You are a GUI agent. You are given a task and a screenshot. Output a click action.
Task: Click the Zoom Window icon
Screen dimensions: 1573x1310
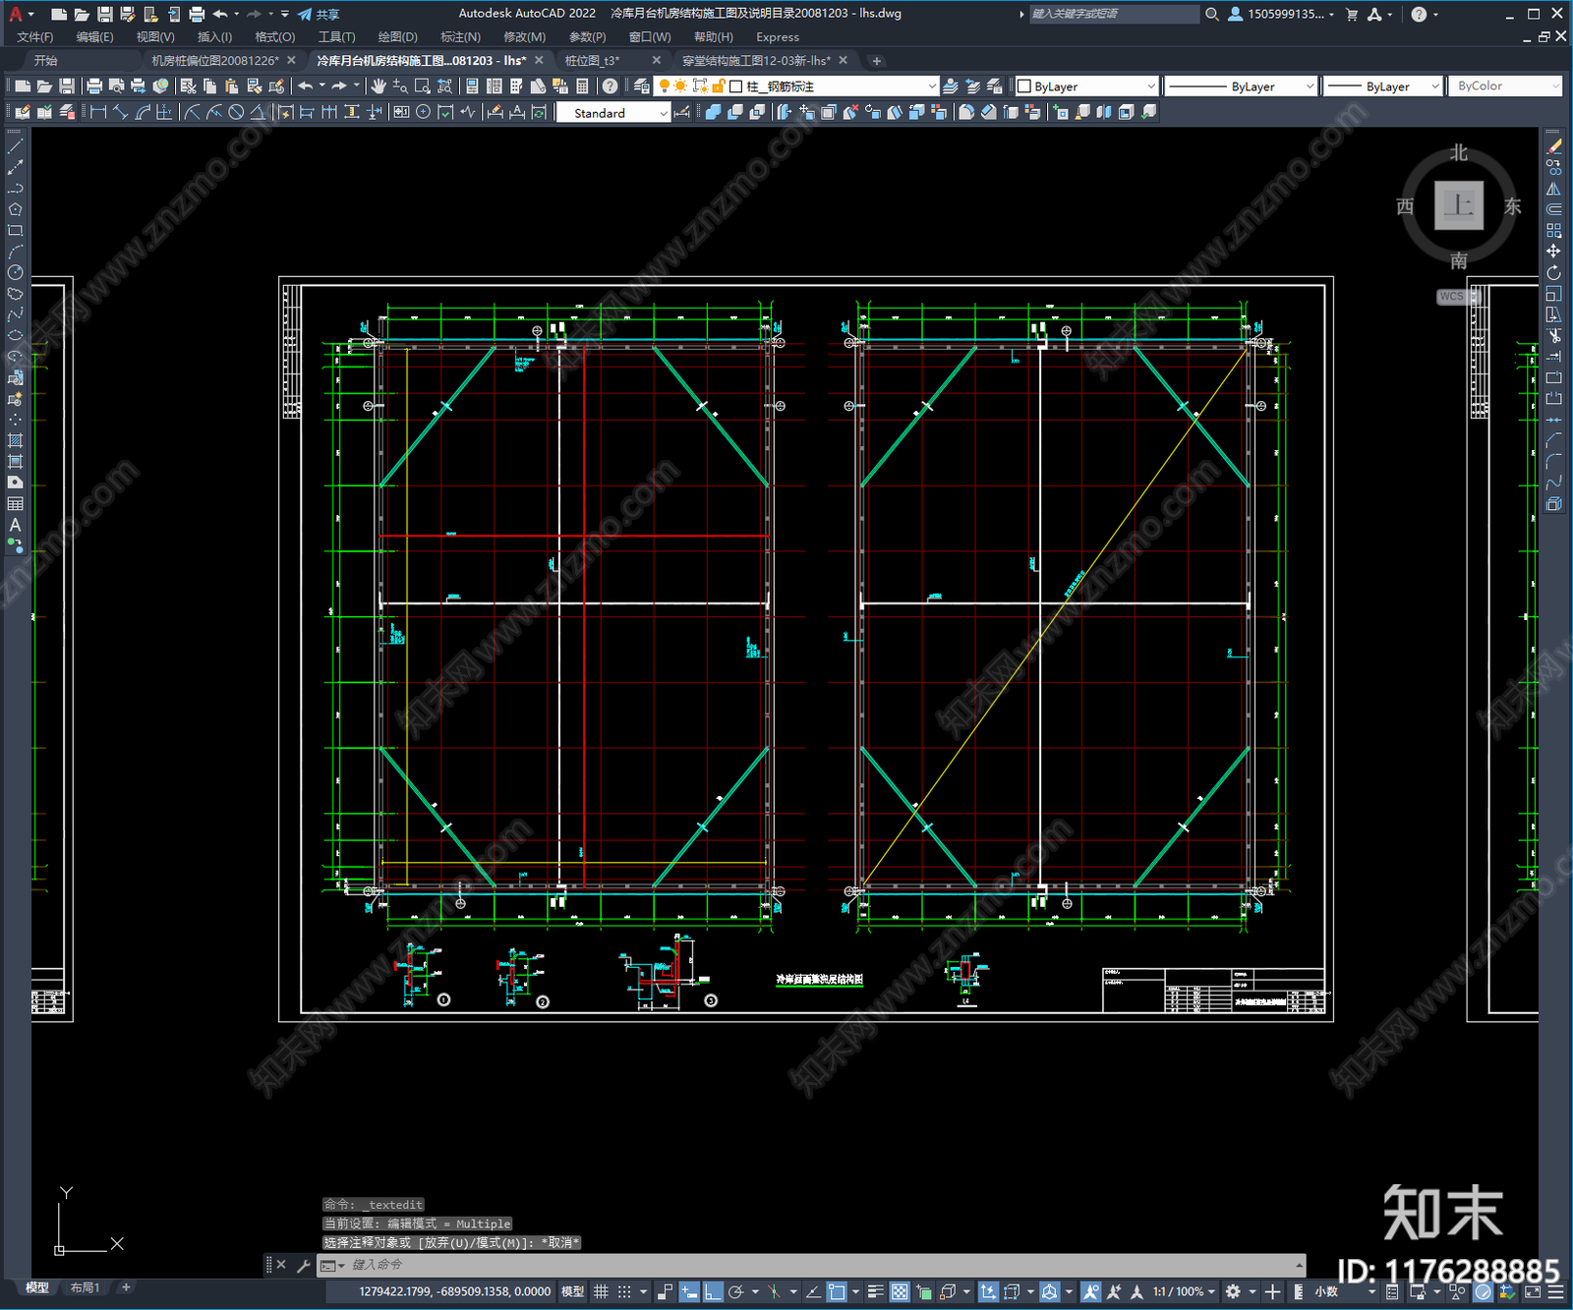point(423,86)
